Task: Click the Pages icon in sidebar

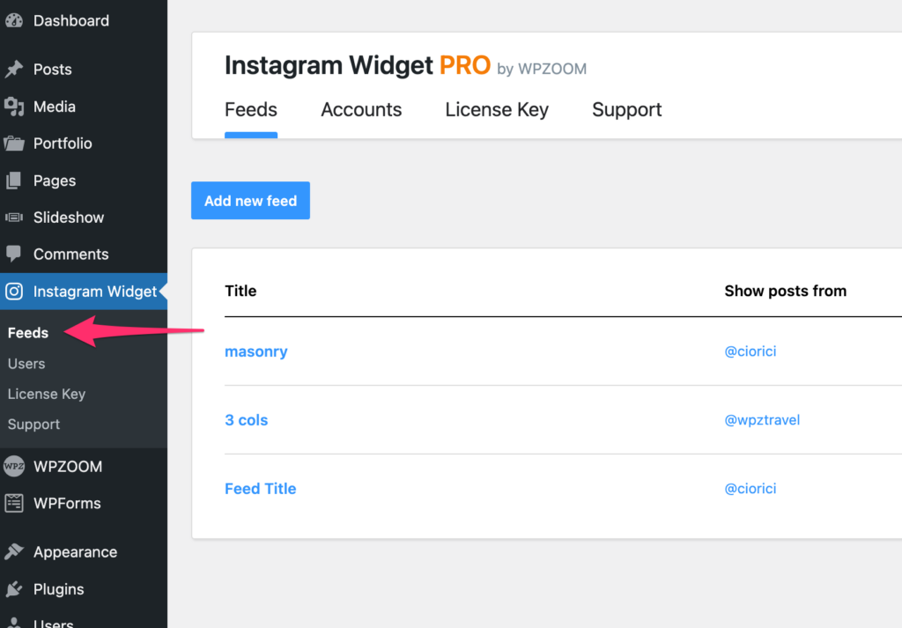Action: pyautogui.click(x=14, y=181)
